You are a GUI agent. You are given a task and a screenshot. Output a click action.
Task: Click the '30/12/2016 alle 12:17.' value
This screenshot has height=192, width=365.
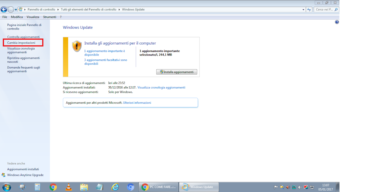(122, 87)
